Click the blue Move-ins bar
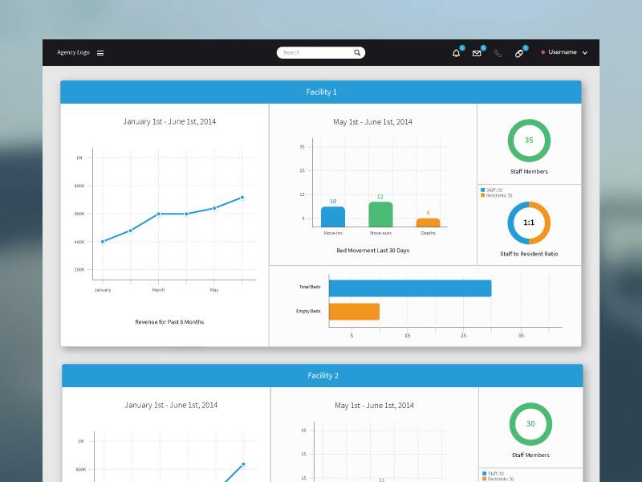 pos(333,217)
